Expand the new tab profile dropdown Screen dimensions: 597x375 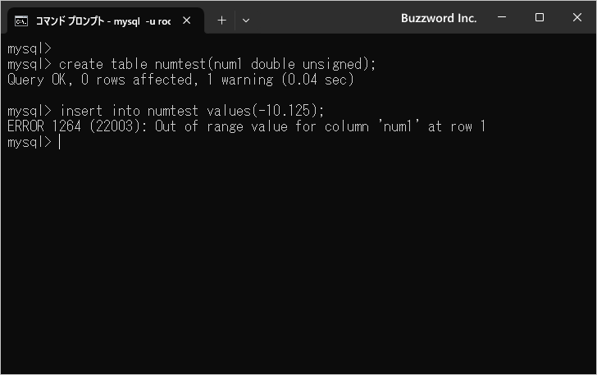click(246, 20)
